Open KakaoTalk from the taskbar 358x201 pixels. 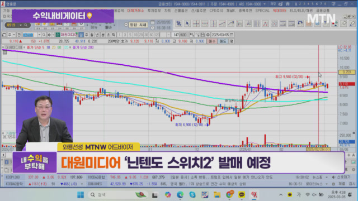[x=242, y=195]
